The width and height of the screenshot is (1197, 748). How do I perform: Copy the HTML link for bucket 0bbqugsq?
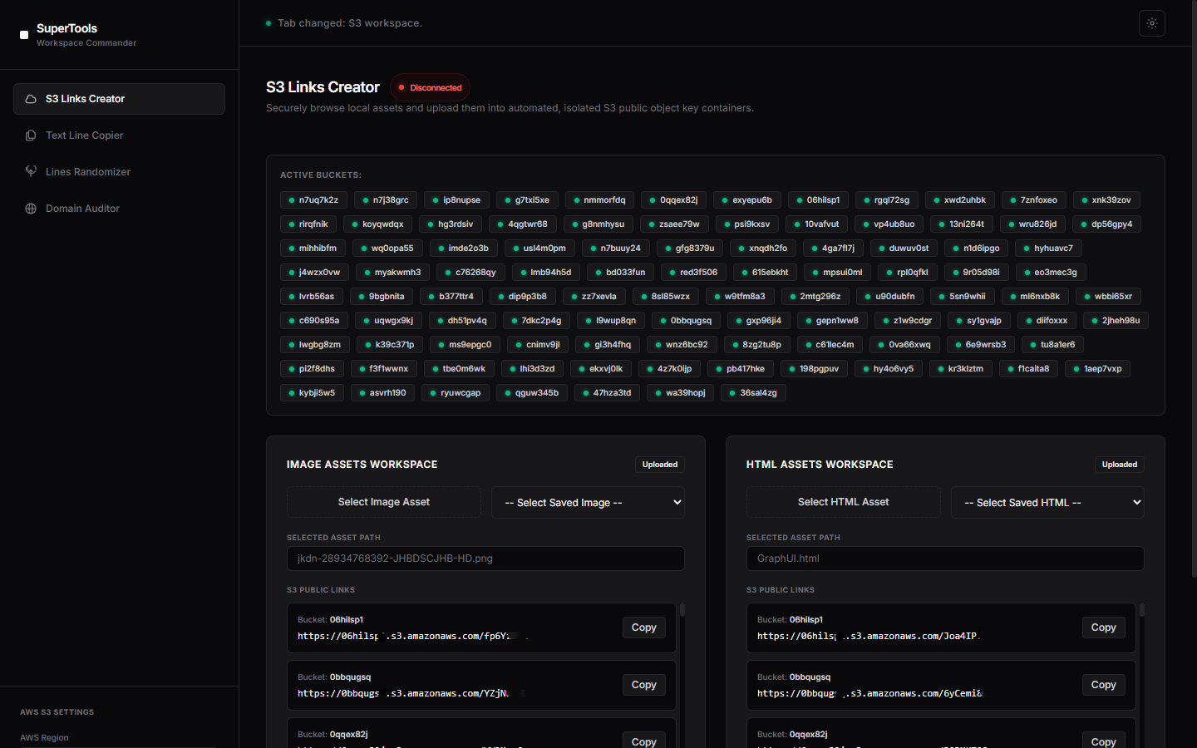click(1103, 685)
